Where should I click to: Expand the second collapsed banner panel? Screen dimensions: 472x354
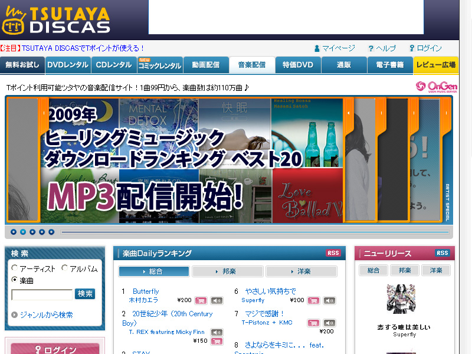(381, 113)
